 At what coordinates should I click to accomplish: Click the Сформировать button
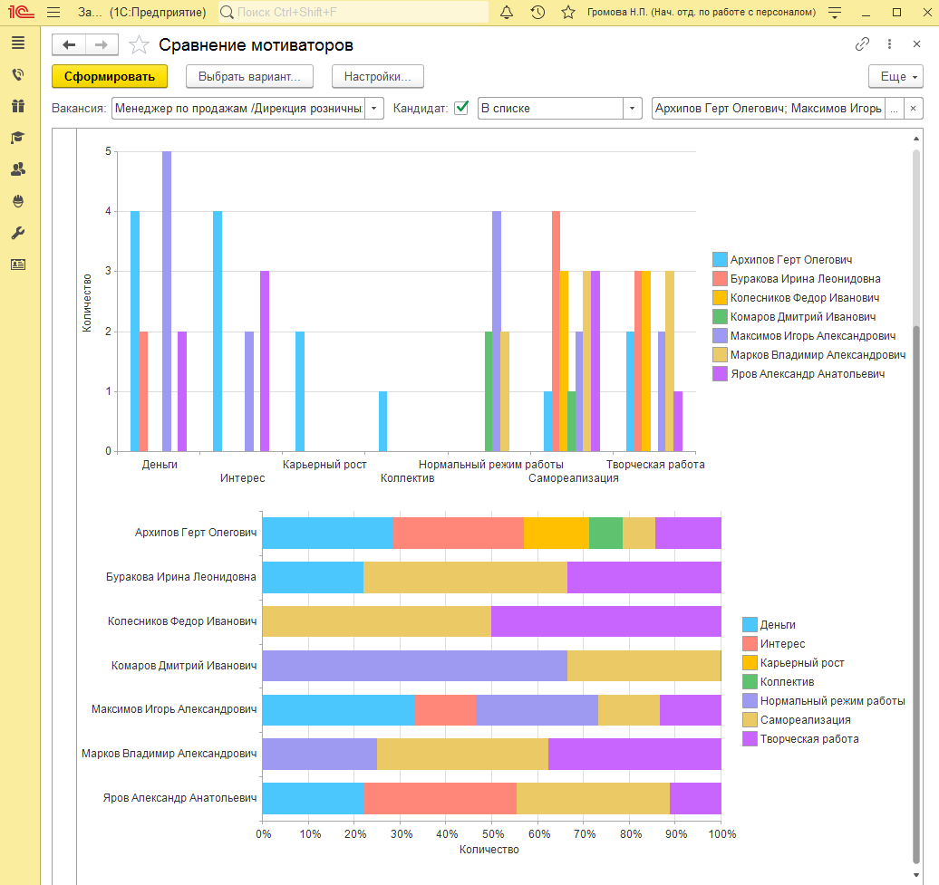coord(110,77)
